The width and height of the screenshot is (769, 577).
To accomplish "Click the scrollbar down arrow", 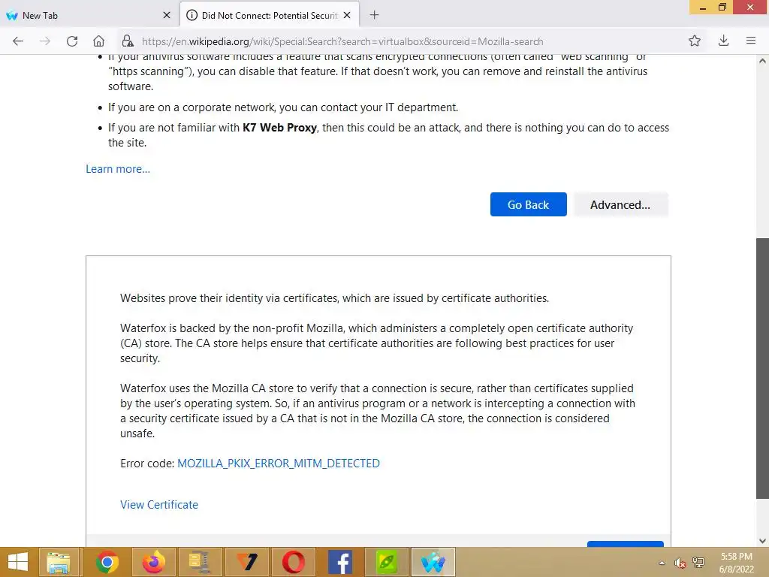I will pyautogui.click(x=762, y=541).
